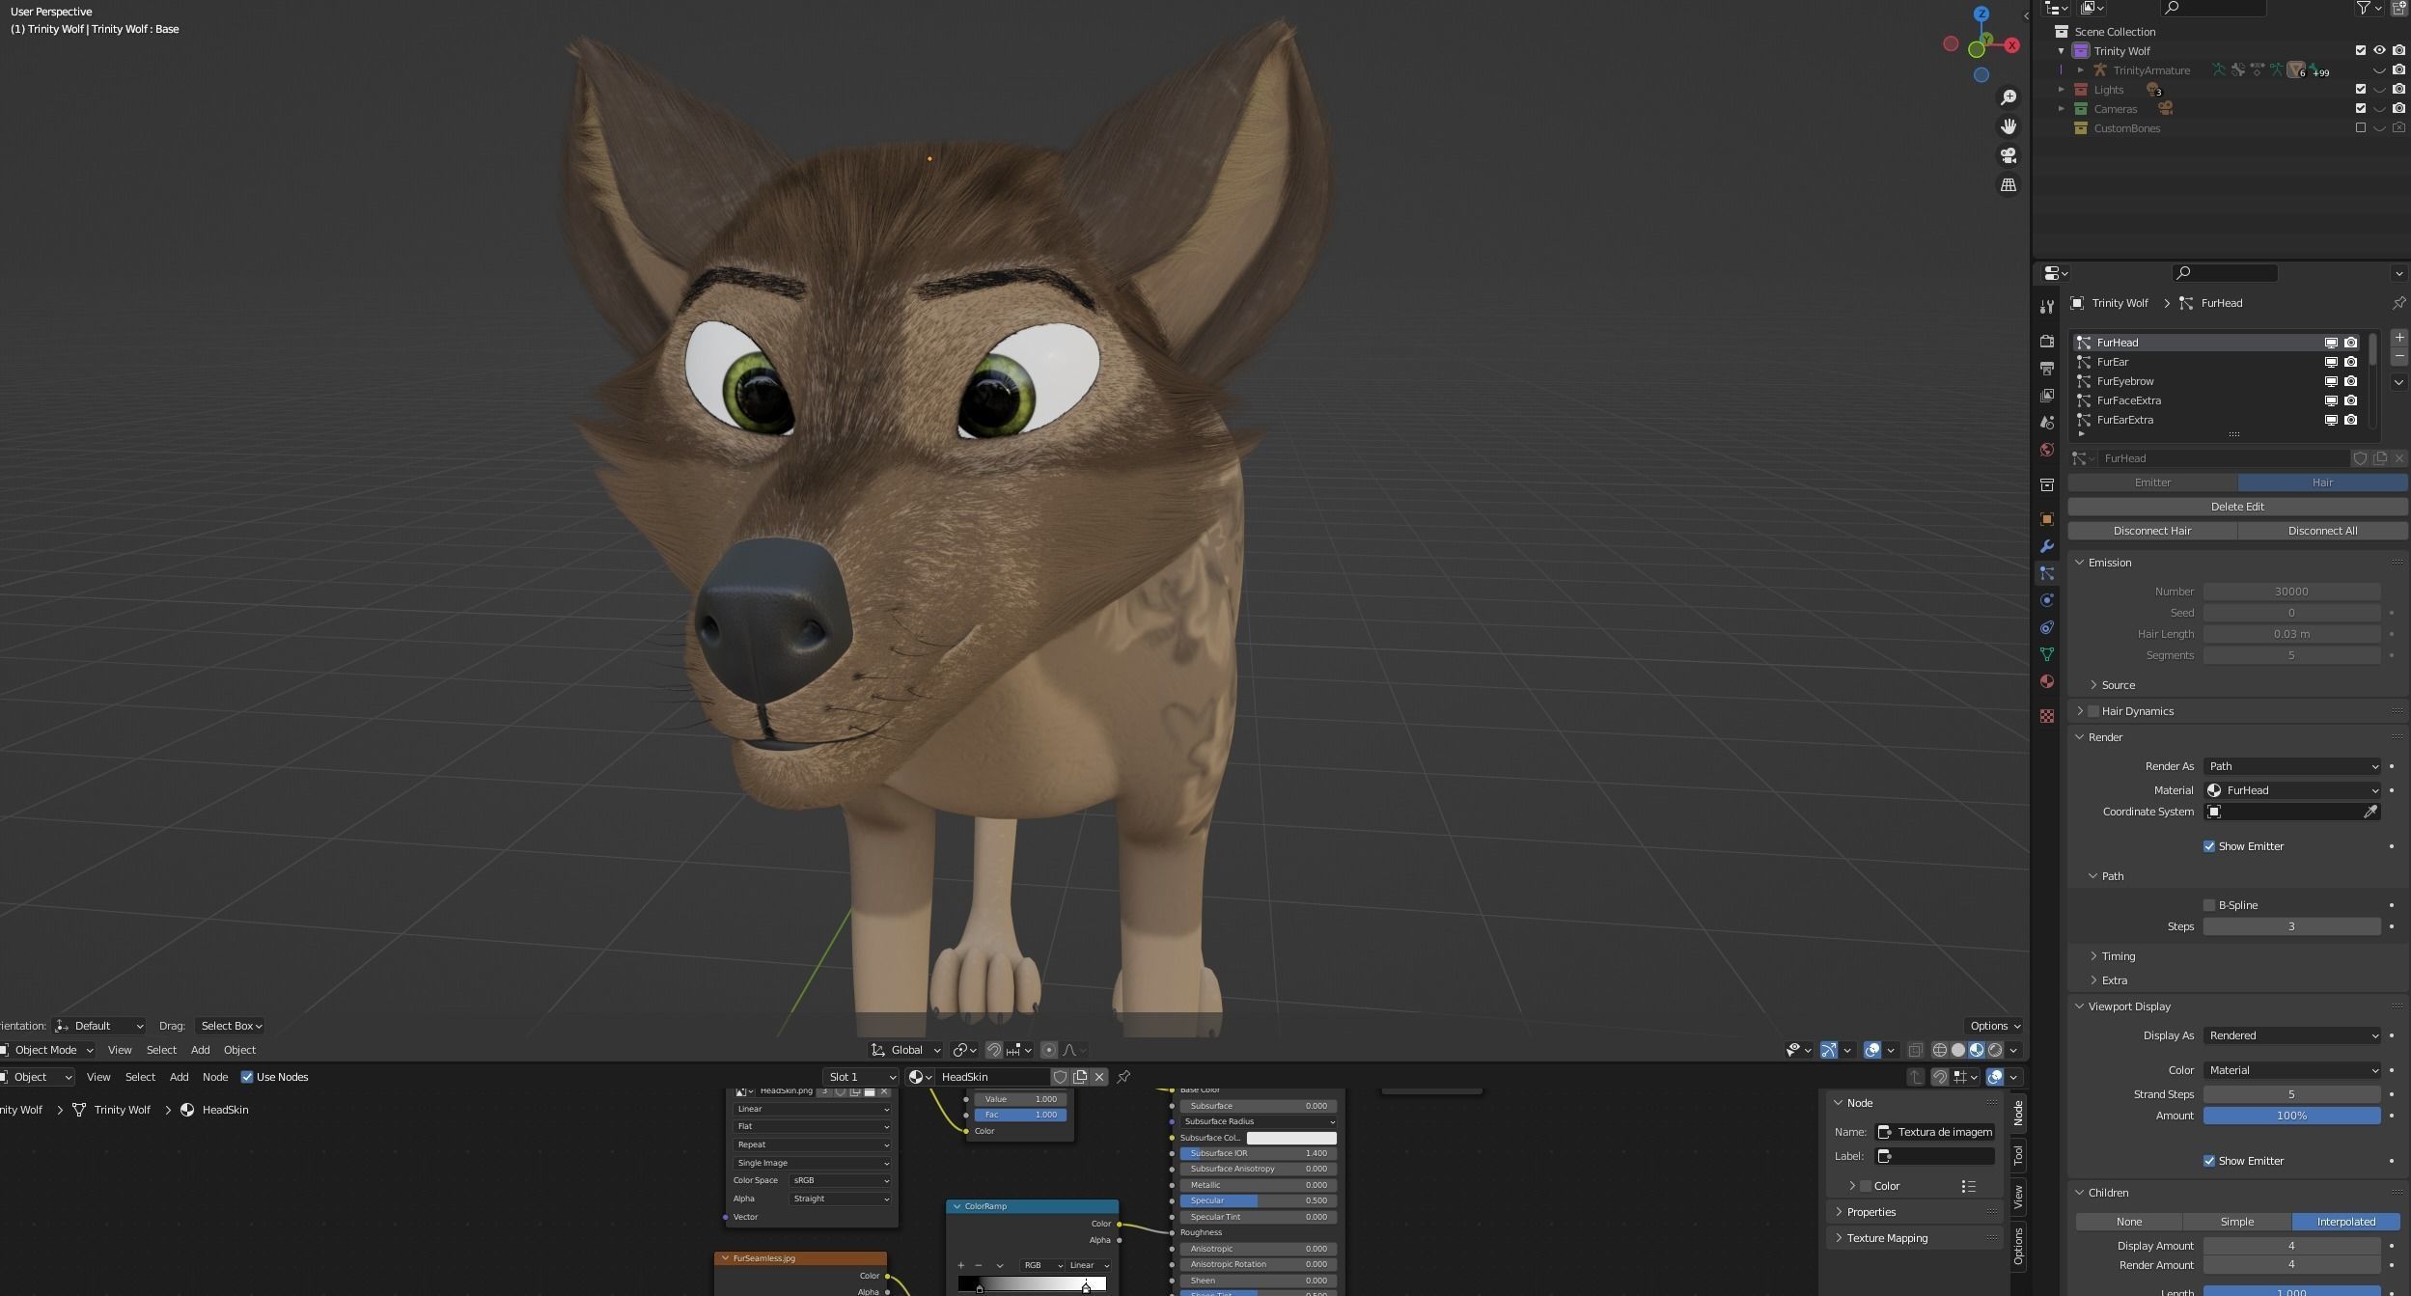Open the FurHead material dropdown
Viewport: 2411px width, 1296px height.
2291,790
